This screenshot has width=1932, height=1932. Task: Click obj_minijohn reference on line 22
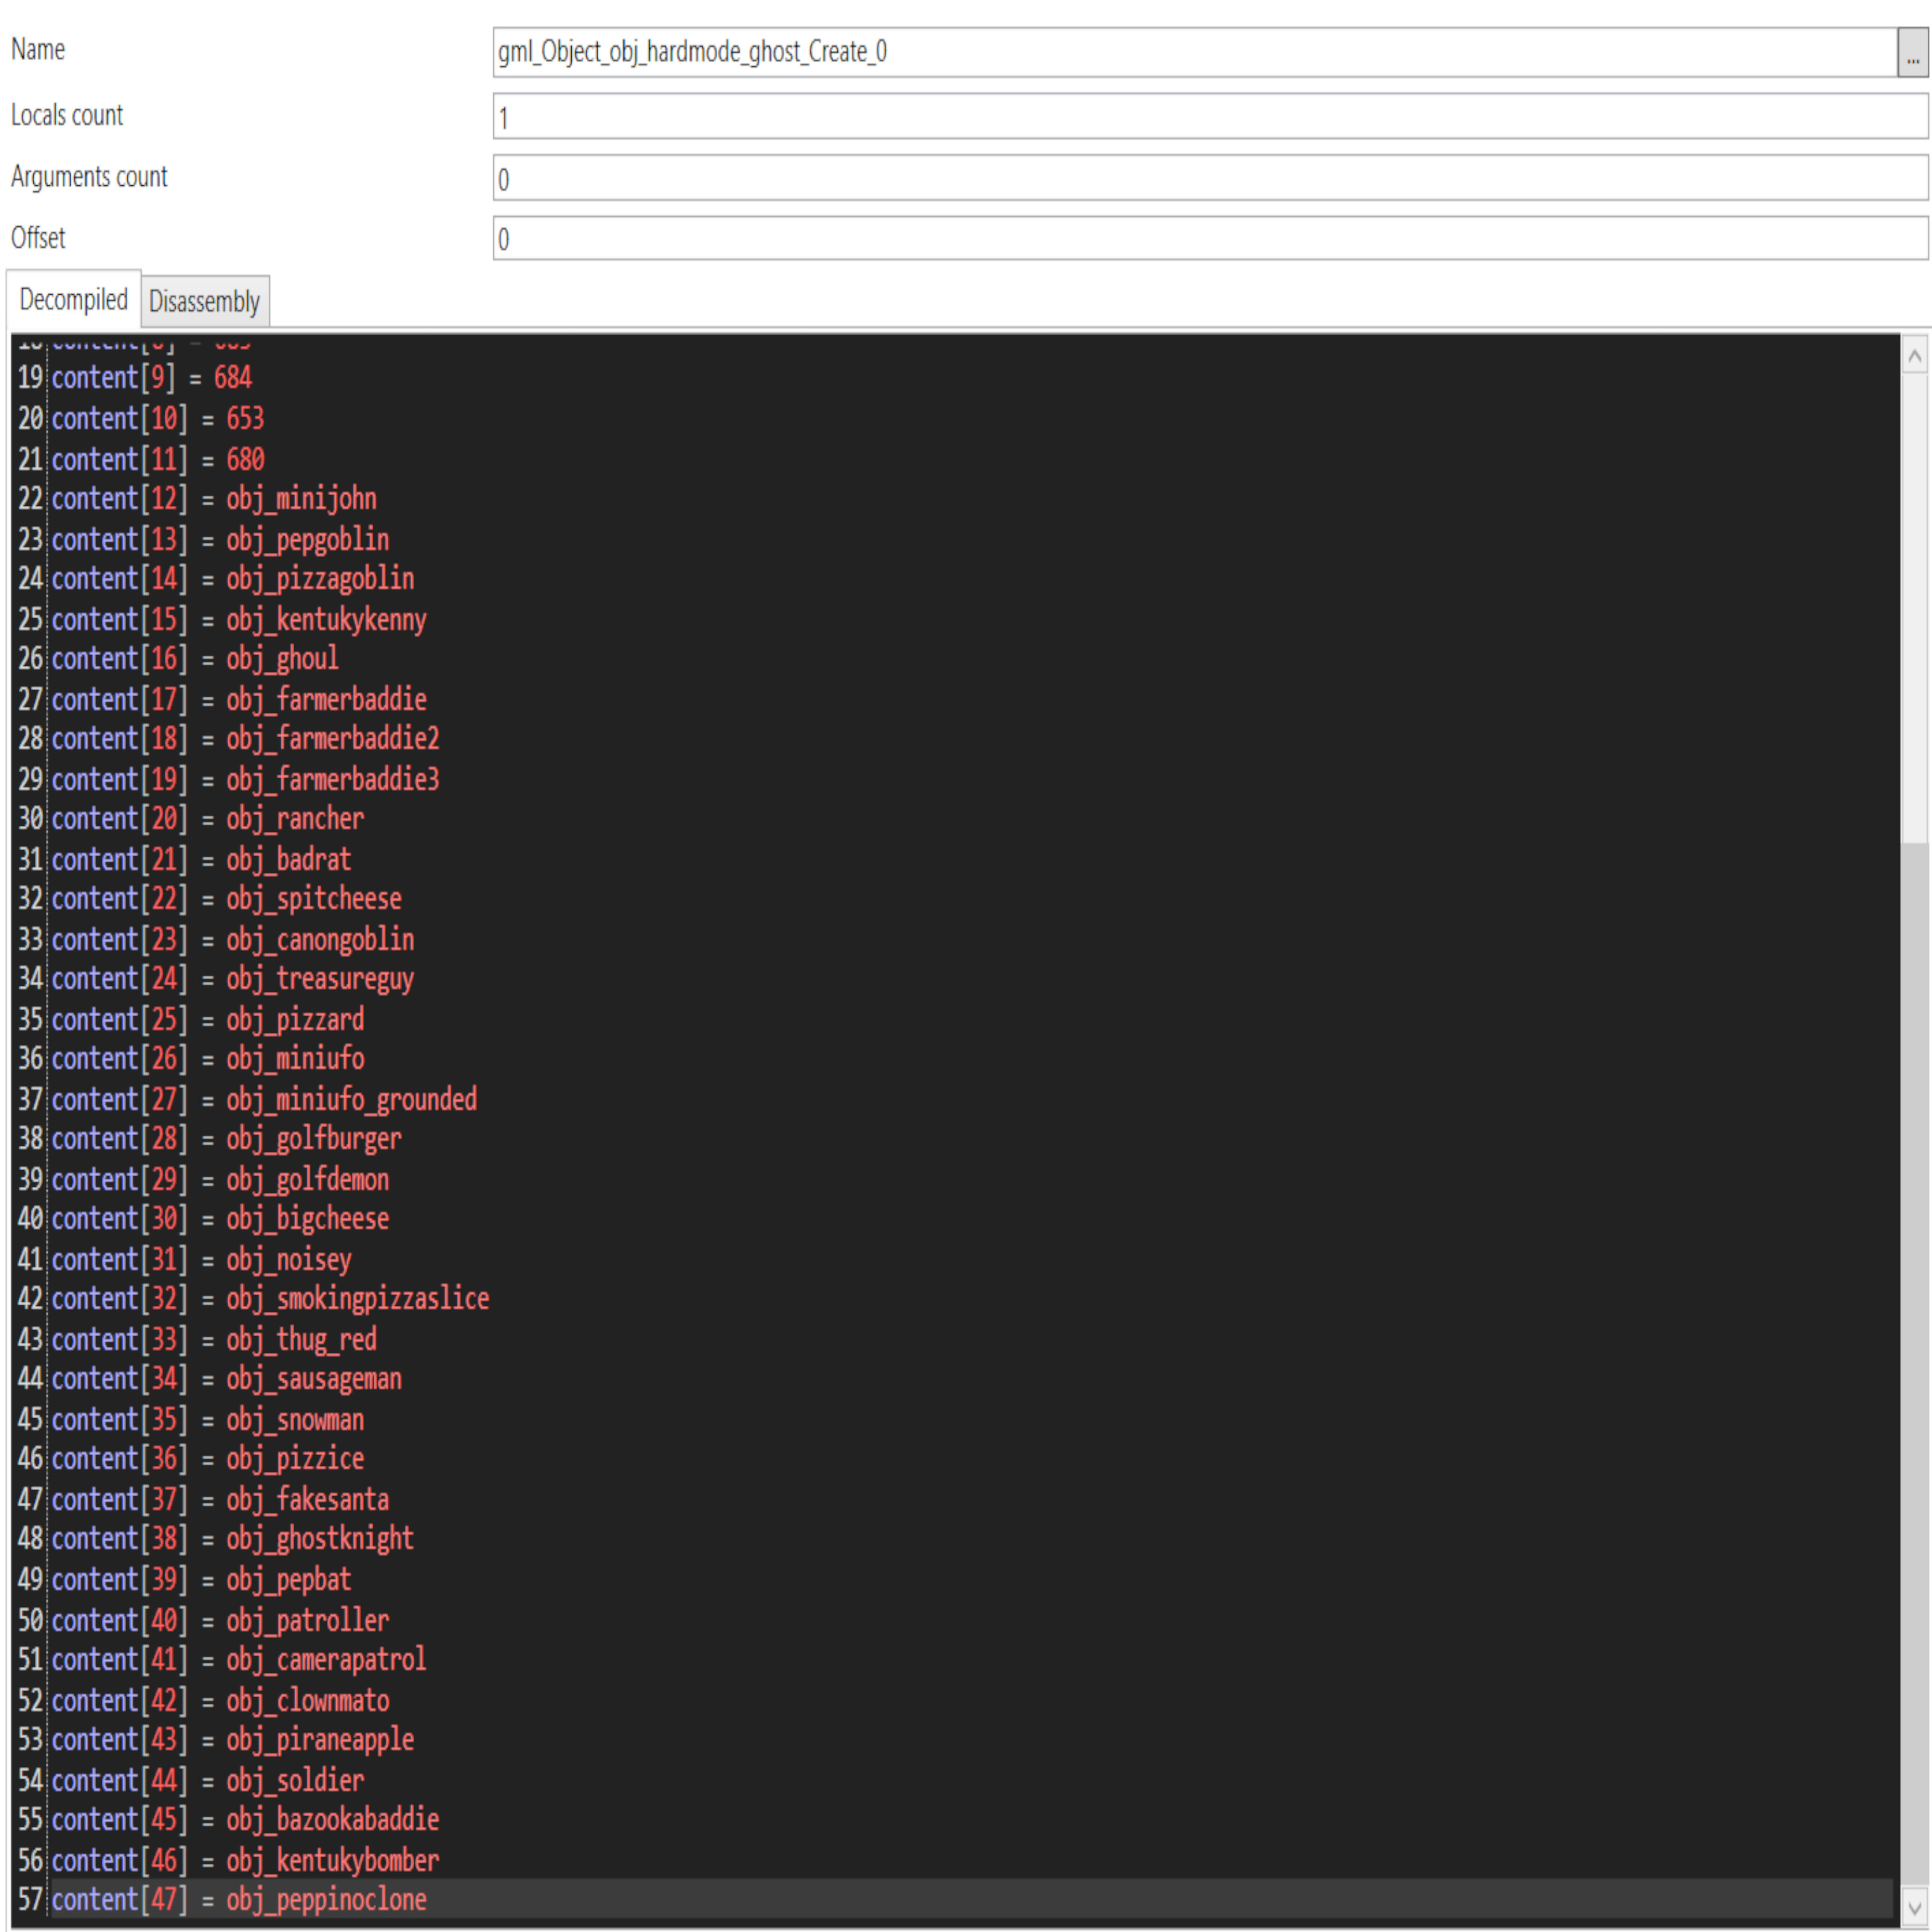301,498
